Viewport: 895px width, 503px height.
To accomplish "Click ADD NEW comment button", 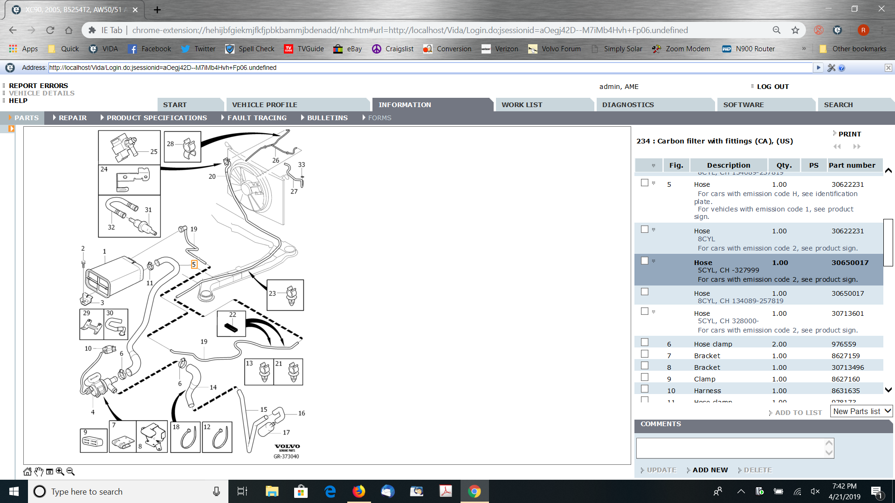I will click(709, 470).
